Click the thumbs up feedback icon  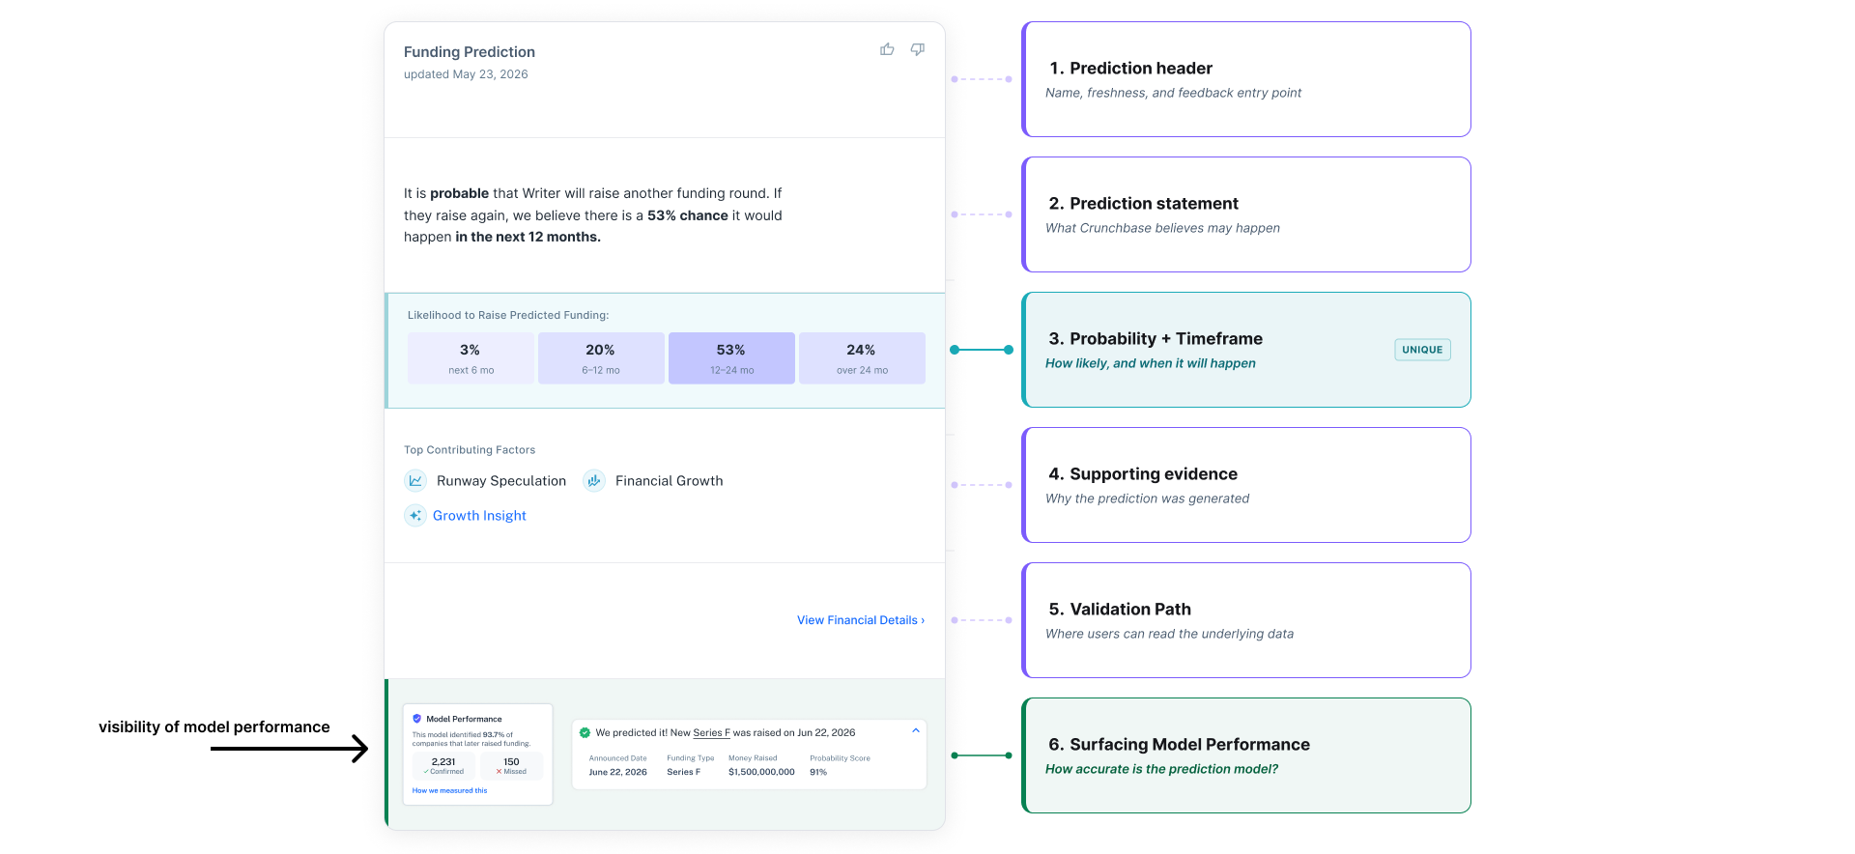[x=887, y=49]
